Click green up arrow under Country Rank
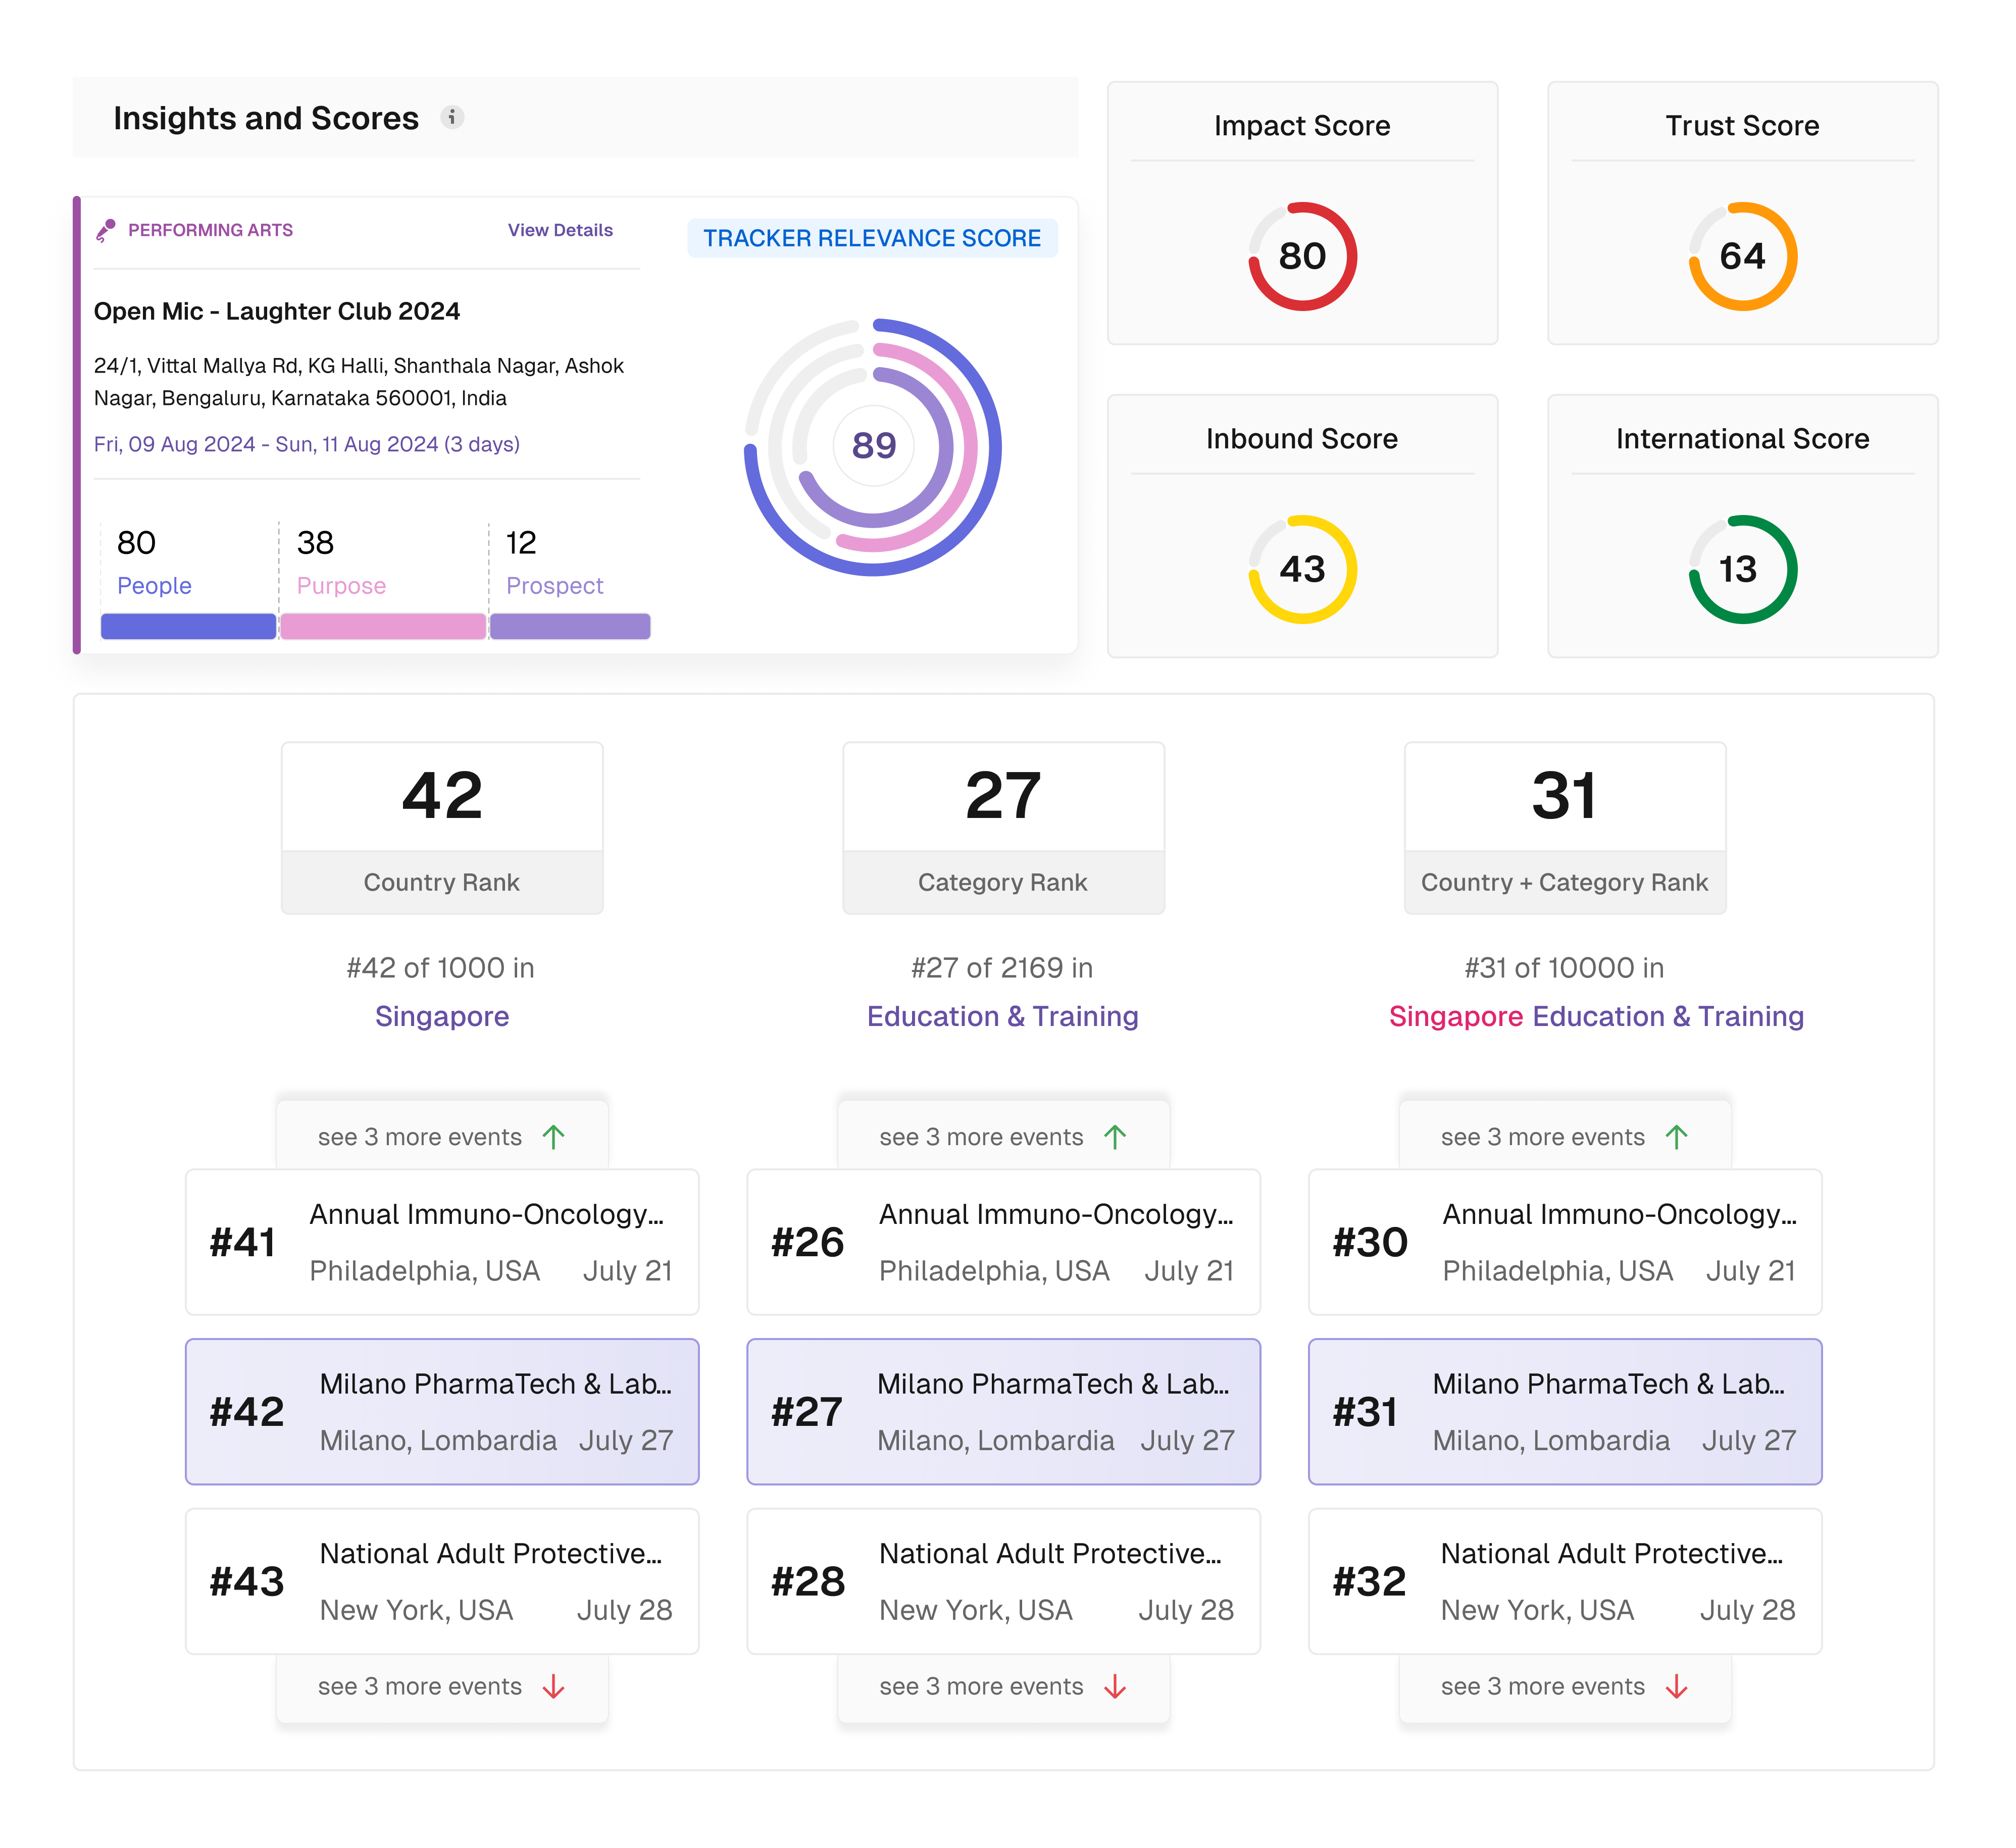This screenshot has height=1848, width=2016. tap(553, 1137)
